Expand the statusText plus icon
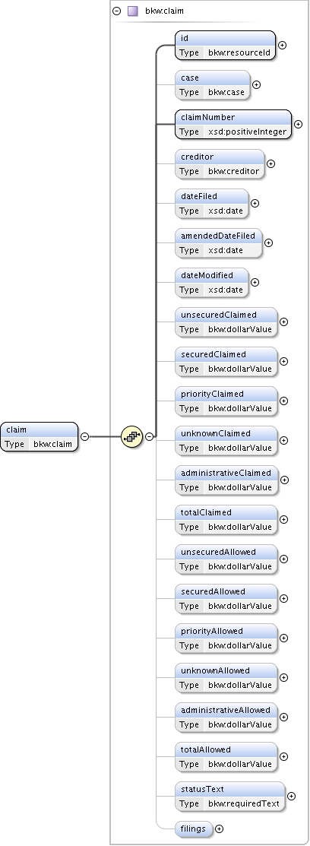 pyautogui.click(x=291, y=796)
